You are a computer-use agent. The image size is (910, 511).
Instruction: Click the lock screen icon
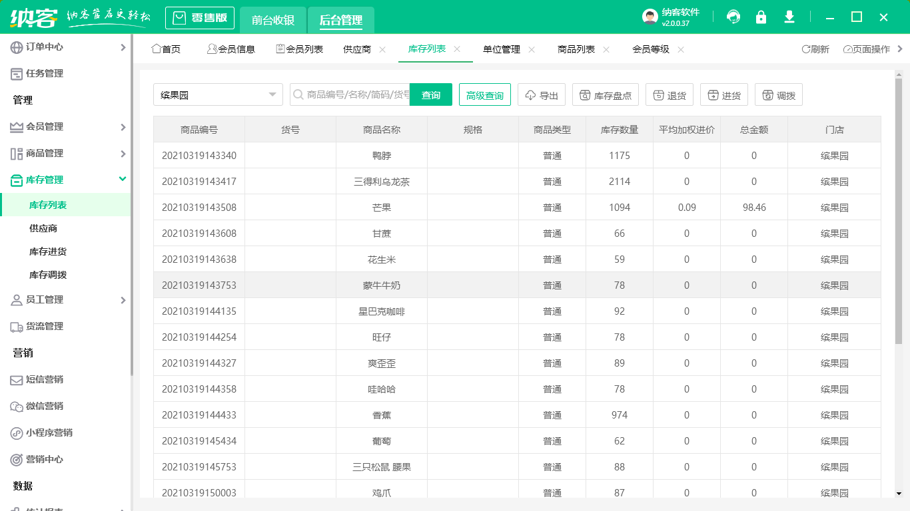pyautogui.click(x=761, y=17)
